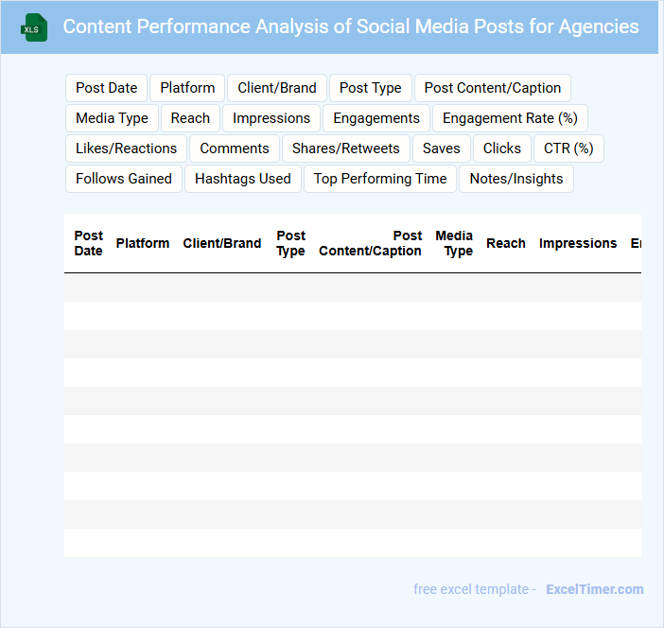664x628 pixels.
Task: Click the Engagement Rate (%) tag
Action: pos(510,118)
